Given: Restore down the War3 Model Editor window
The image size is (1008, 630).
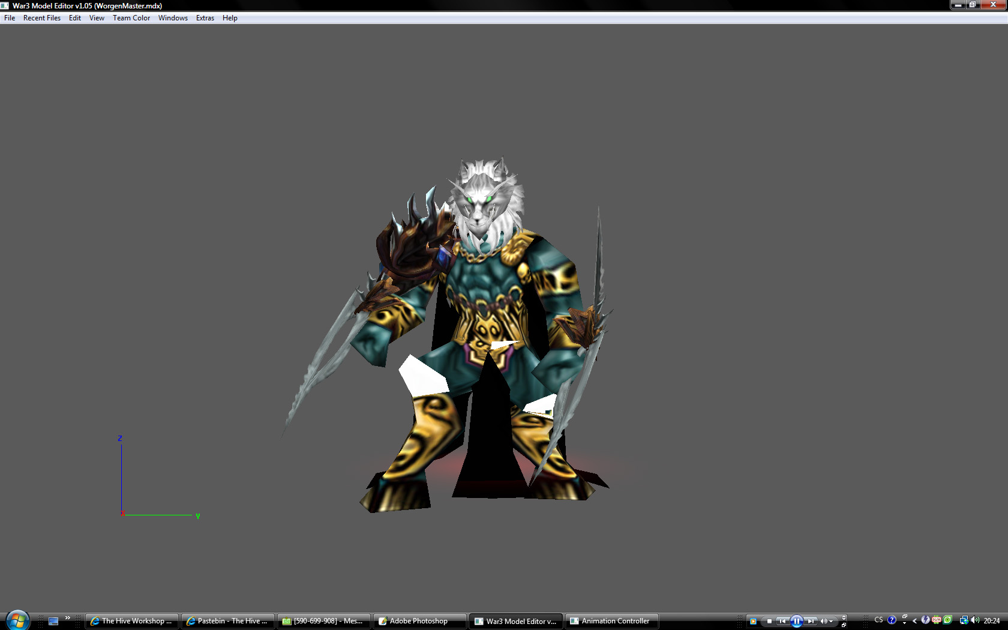Looking at the screenshot, I should point(973,5).
